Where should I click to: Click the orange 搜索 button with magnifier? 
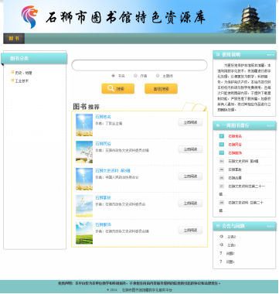pyautogui.click(x=117, y=89)
